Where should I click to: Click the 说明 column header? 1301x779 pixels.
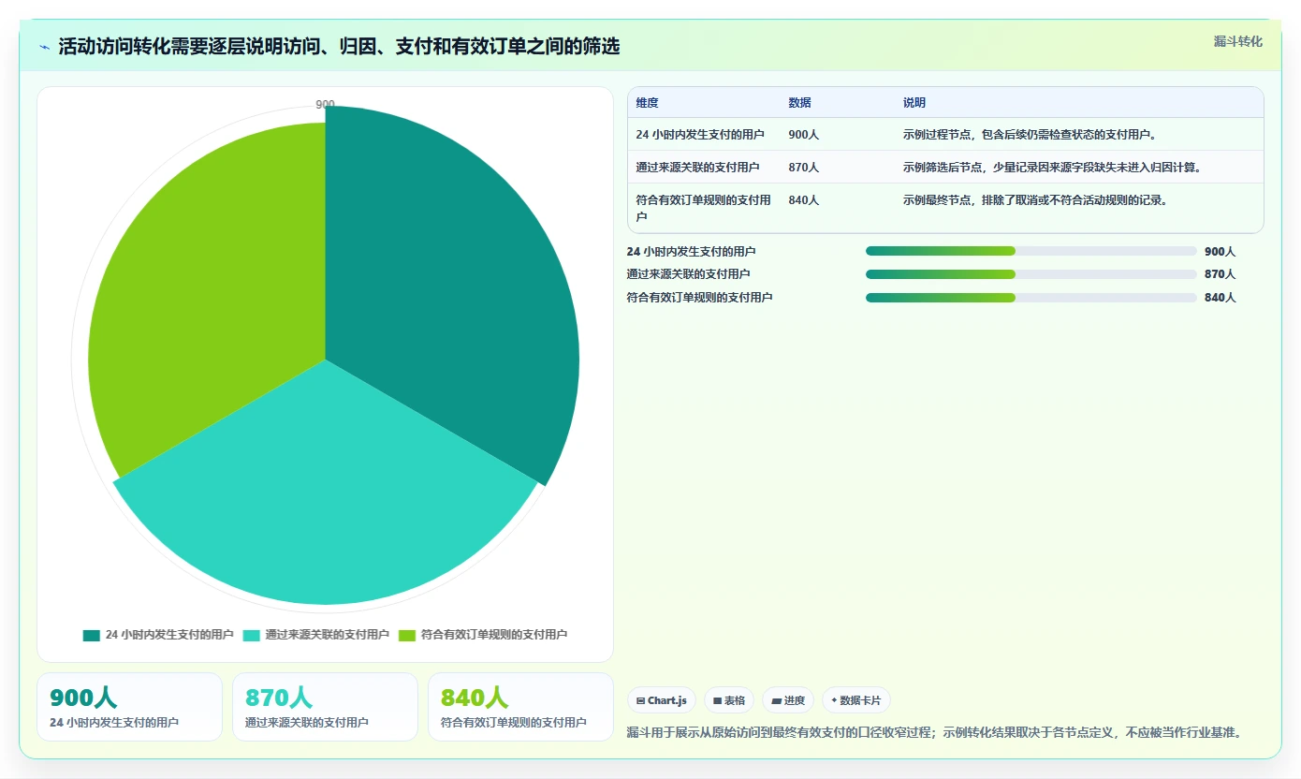(914, 103)
